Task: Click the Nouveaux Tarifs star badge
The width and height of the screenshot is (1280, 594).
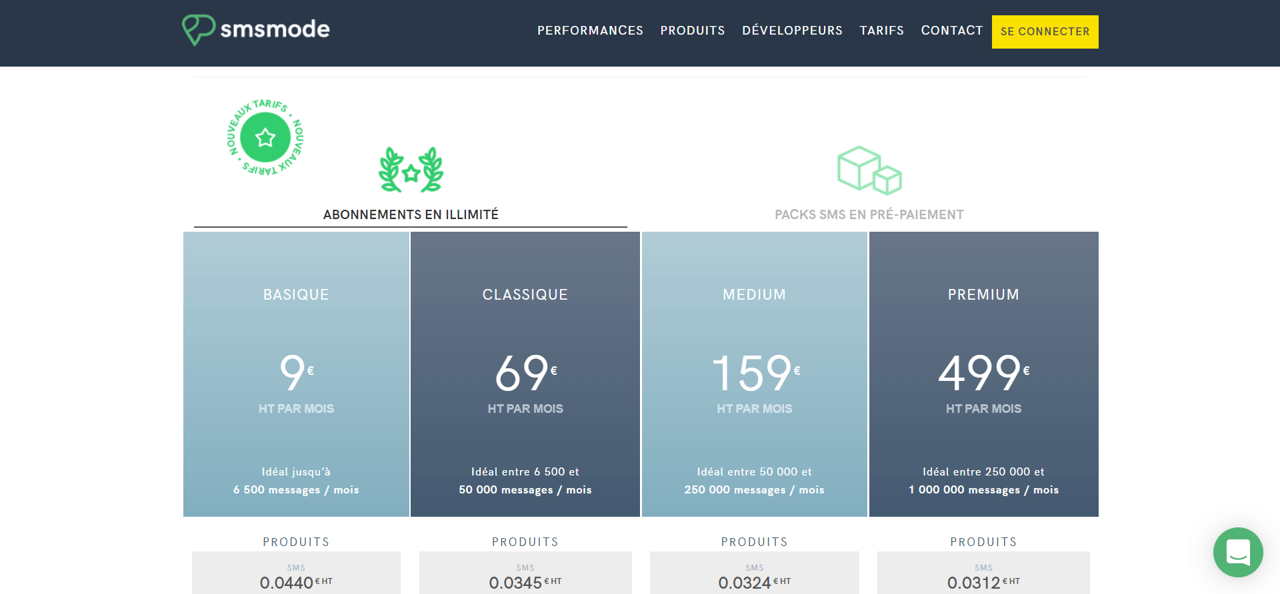Action: pos(265,137)
